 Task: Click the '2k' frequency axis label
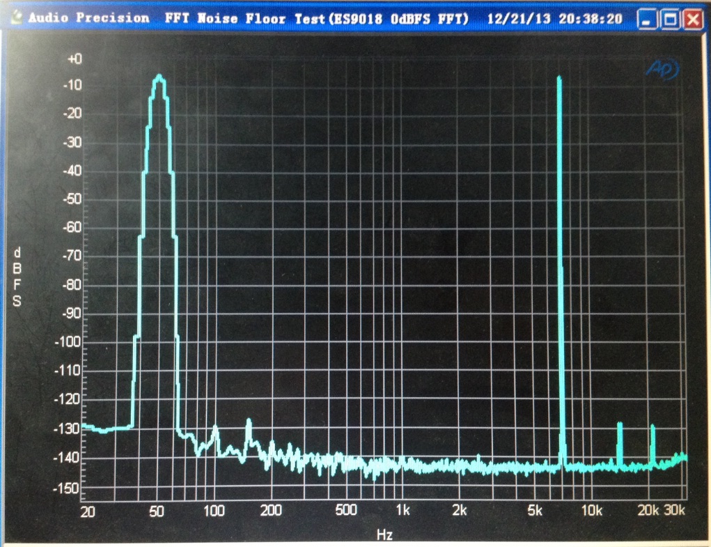[460, 511]
